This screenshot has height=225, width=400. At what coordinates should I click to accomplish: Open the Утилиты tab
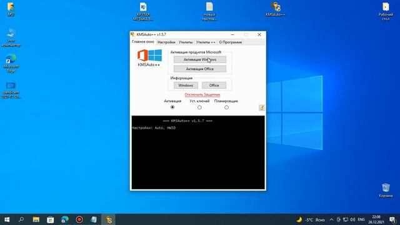pos(186,42)
